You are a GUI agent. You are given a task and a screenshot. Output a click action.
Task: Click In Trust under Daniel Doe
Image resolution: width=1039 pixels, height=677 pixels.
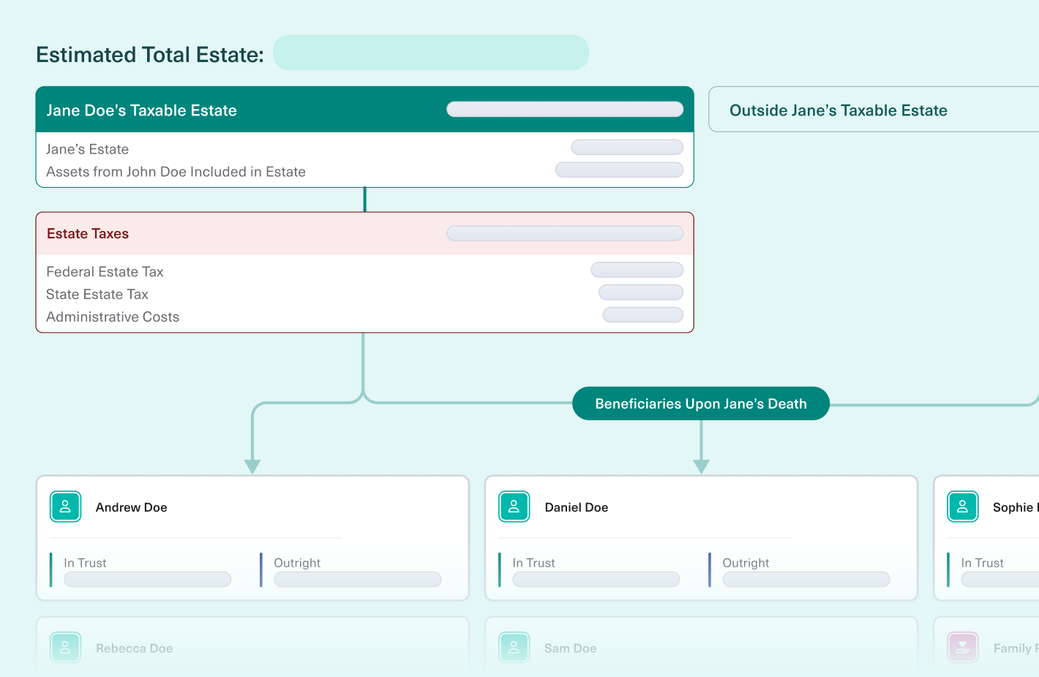pos(533,563)
